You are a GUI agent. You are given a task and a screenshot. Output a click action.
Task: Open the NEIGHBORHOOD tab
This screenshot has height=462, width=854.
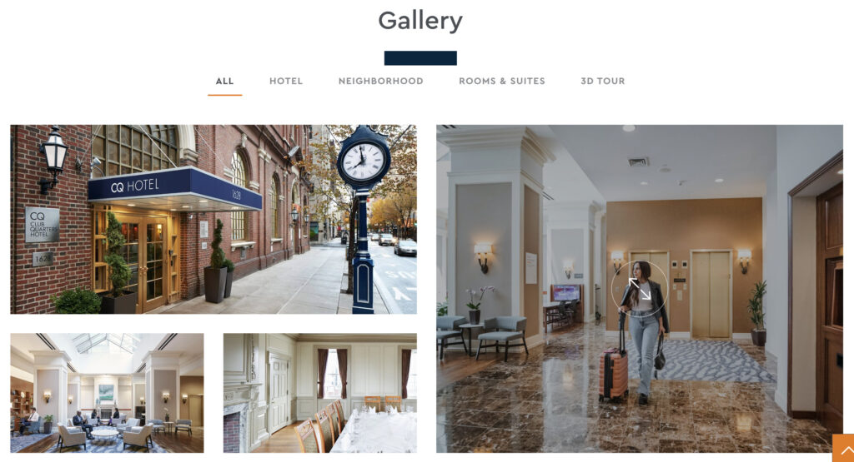coord(380,81)
